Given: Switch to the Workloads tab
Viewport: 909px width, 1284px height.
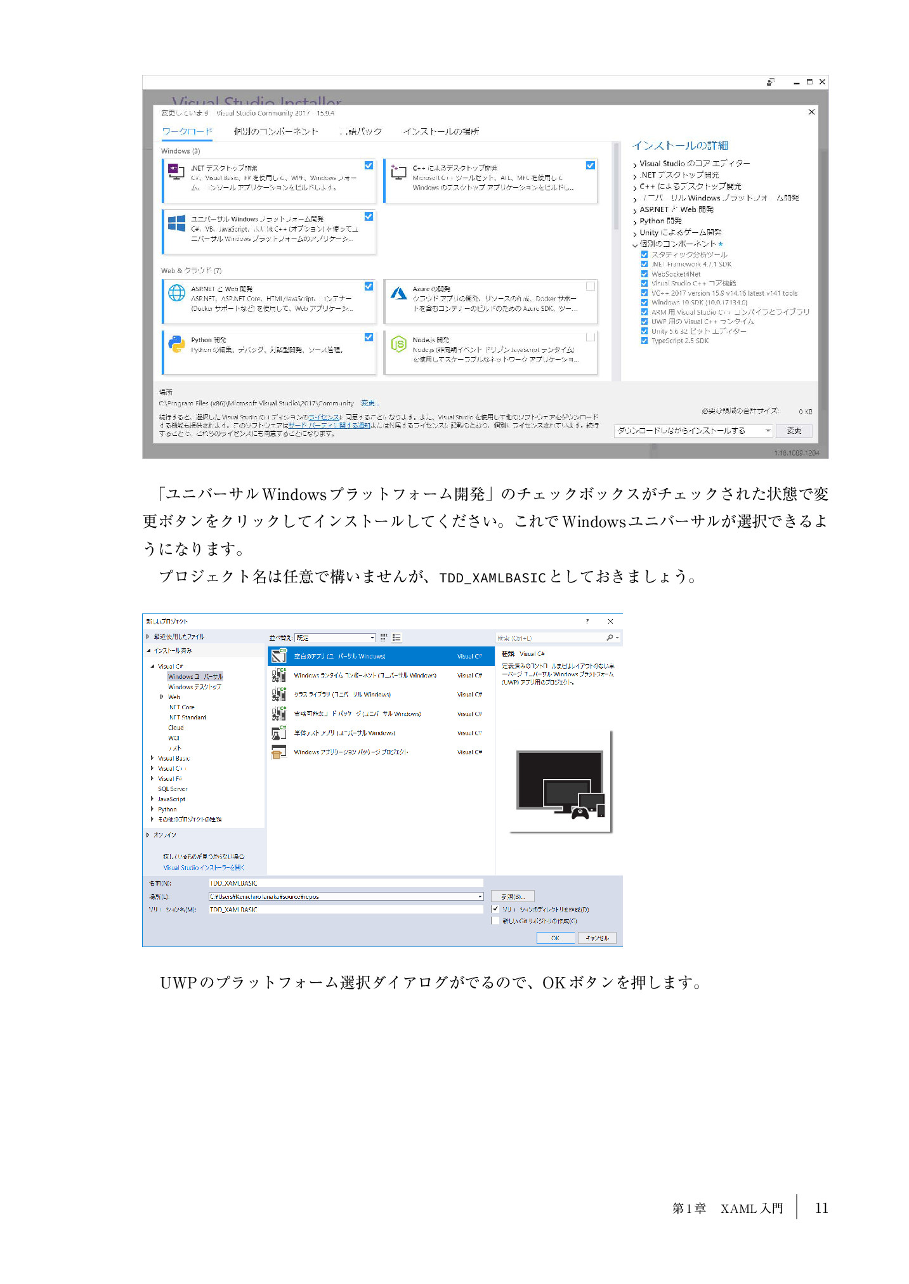Looking at the screenshot, I should (x=187, y=131).
